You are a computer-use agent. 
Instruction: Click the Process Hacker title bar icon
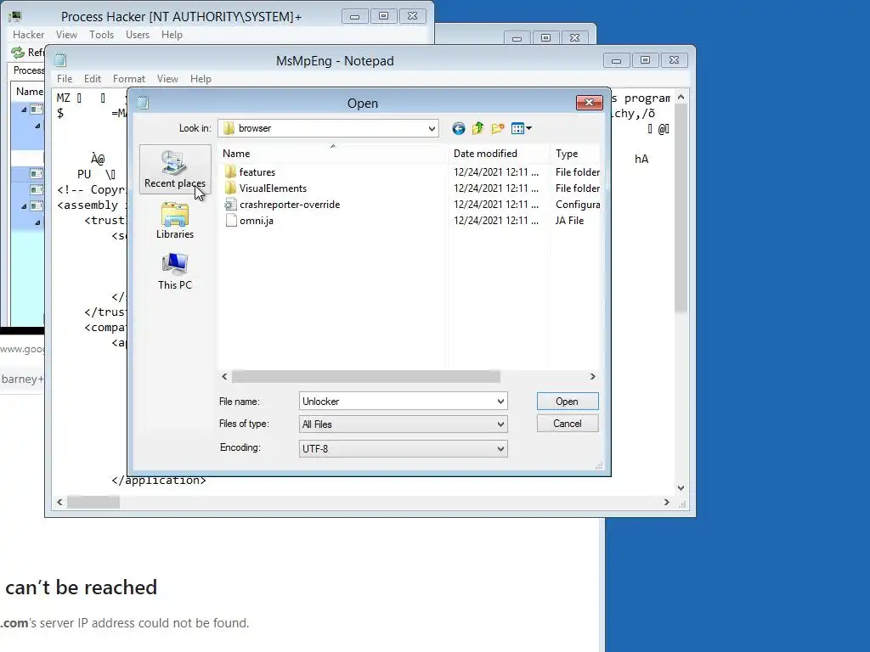pos(15,17)
